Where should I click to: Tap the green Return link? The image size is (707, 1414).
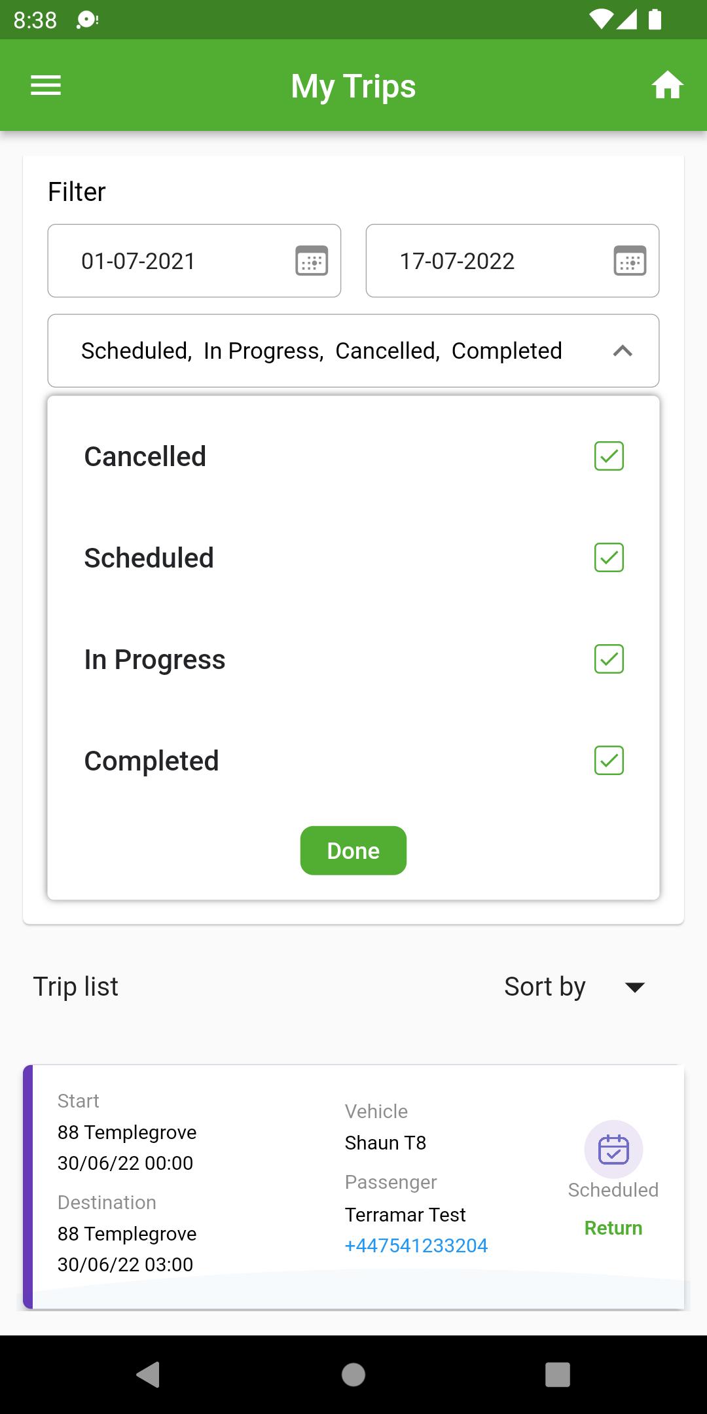[613, 1228]
